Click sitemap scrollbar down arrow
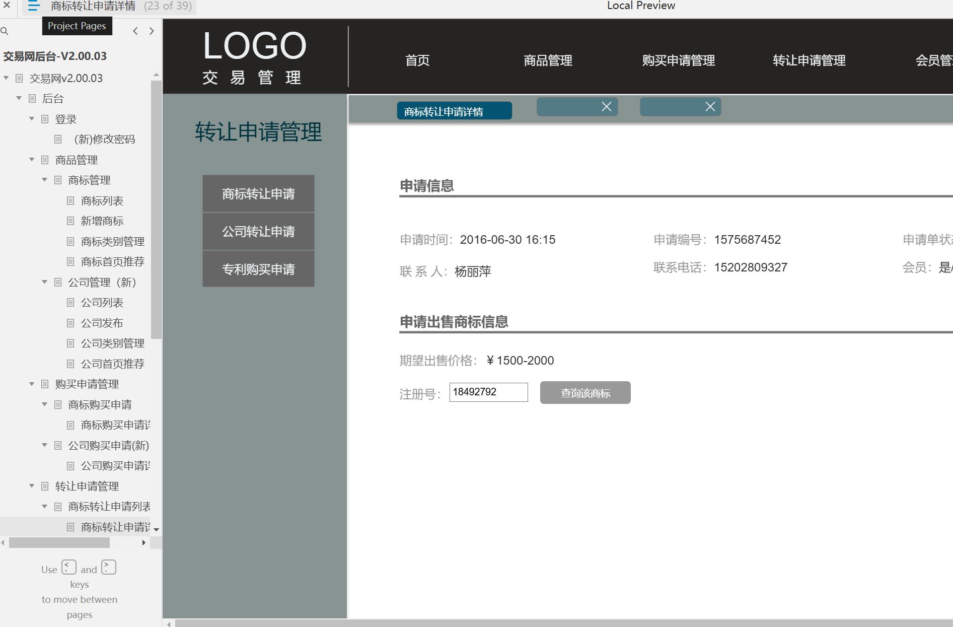The height and width of the screenshot is (627, 953). pos(156,529)
